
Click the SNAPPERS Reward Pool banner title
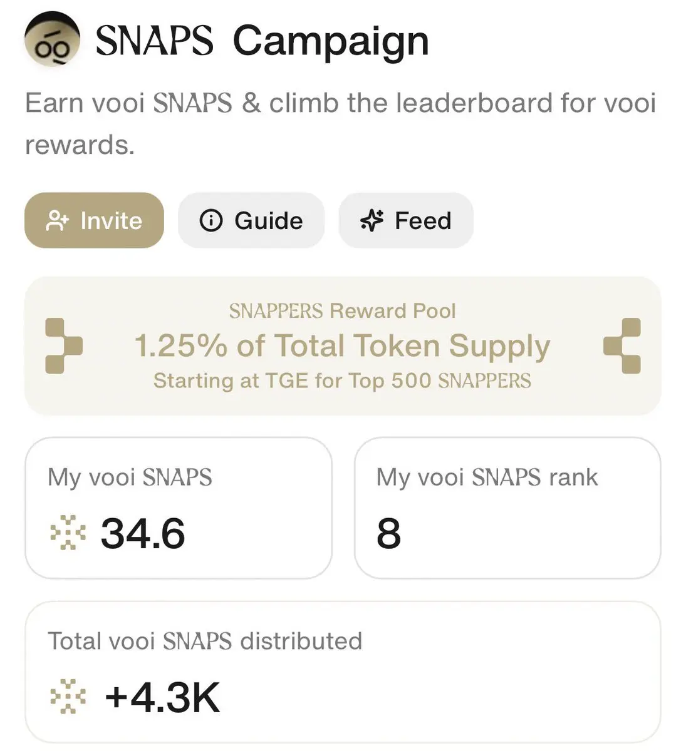(x=342, y=311)
